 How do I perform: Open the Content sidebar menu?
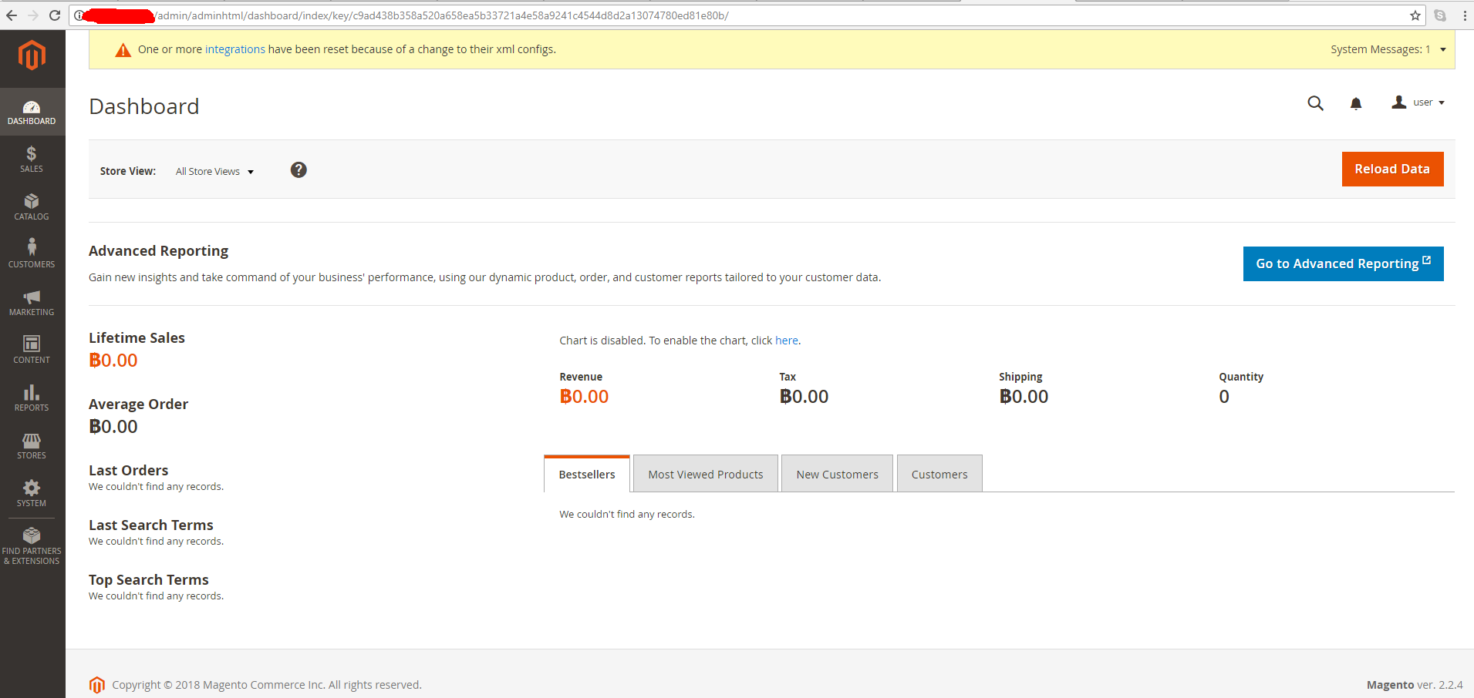coord(32,349)
